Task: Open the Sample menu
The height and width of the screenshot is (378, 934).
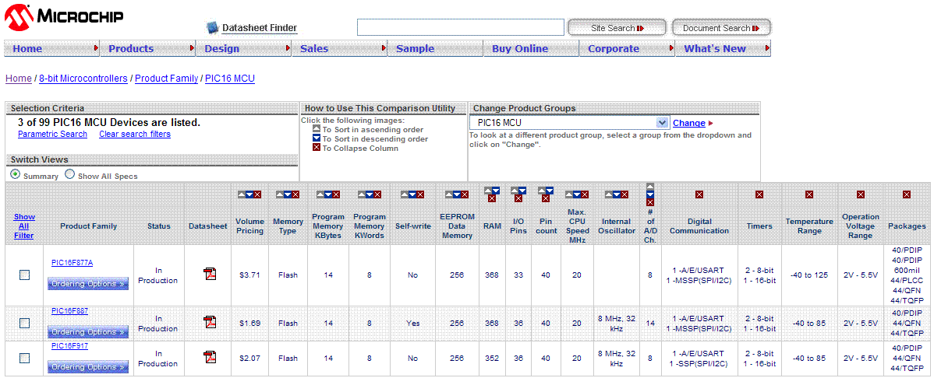Action: tap(436, 49)
